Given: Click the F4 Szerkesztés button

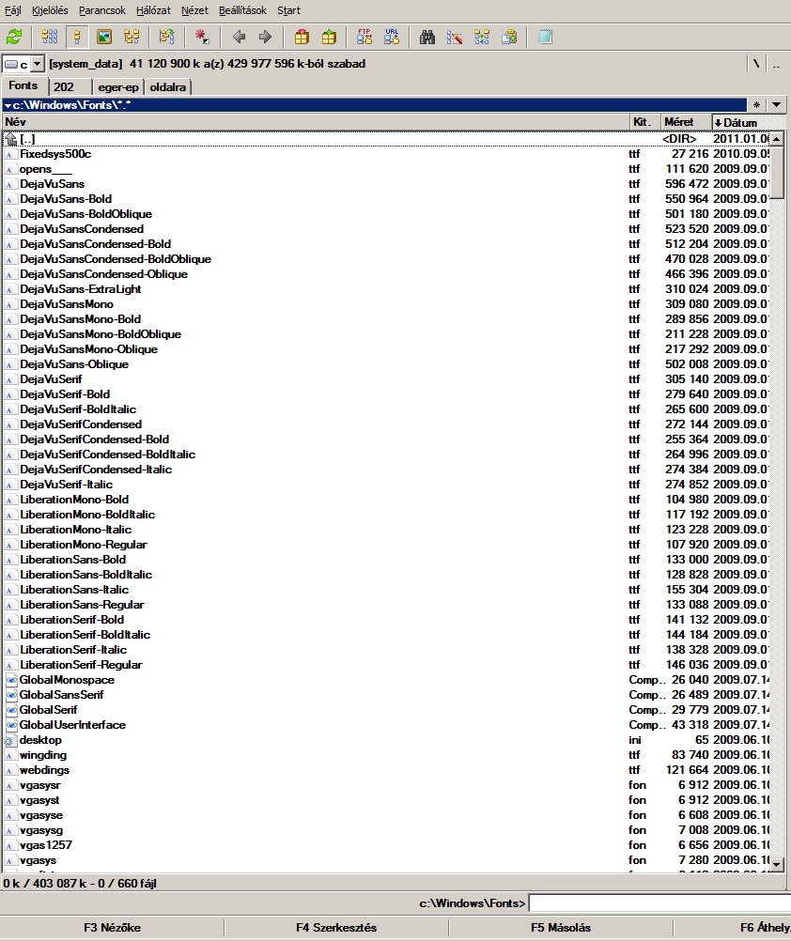Looking at the screenshot, I should pyautogui.click(x=336, y=928).
